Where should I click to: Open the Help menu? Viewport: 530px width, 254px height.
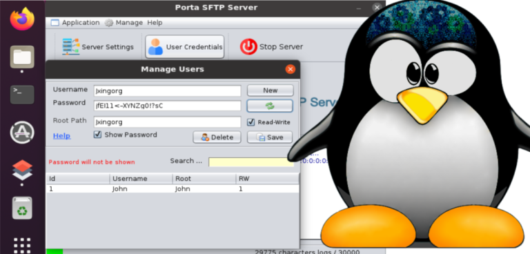coord(155,23)
